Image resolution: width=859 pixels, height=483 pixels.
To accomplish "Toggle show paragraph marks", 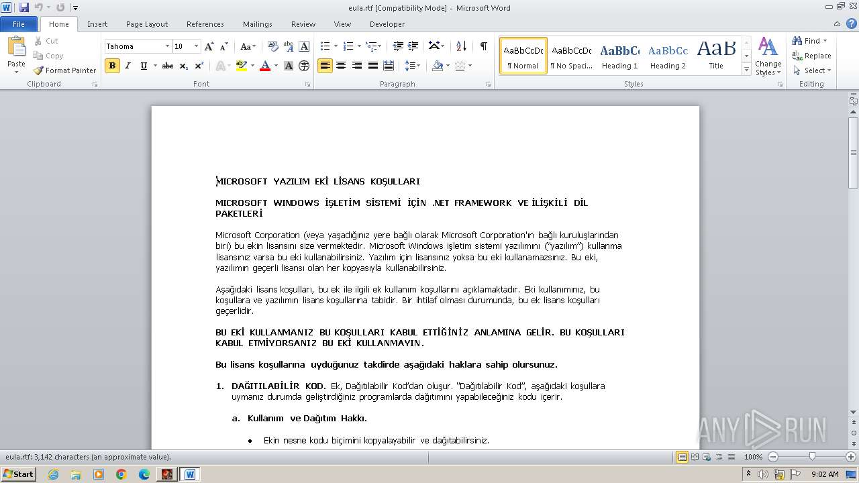I will pos(483,46).
